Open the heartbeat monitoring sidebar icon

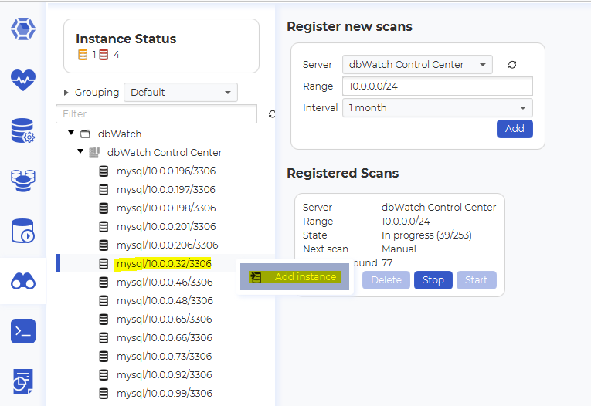tap(23, 80)
